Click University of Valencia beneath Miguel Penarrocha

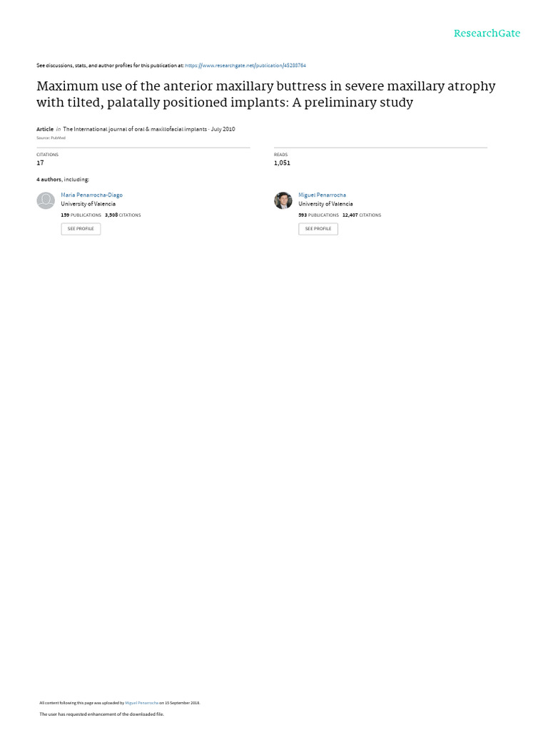[x=325, y=204]
